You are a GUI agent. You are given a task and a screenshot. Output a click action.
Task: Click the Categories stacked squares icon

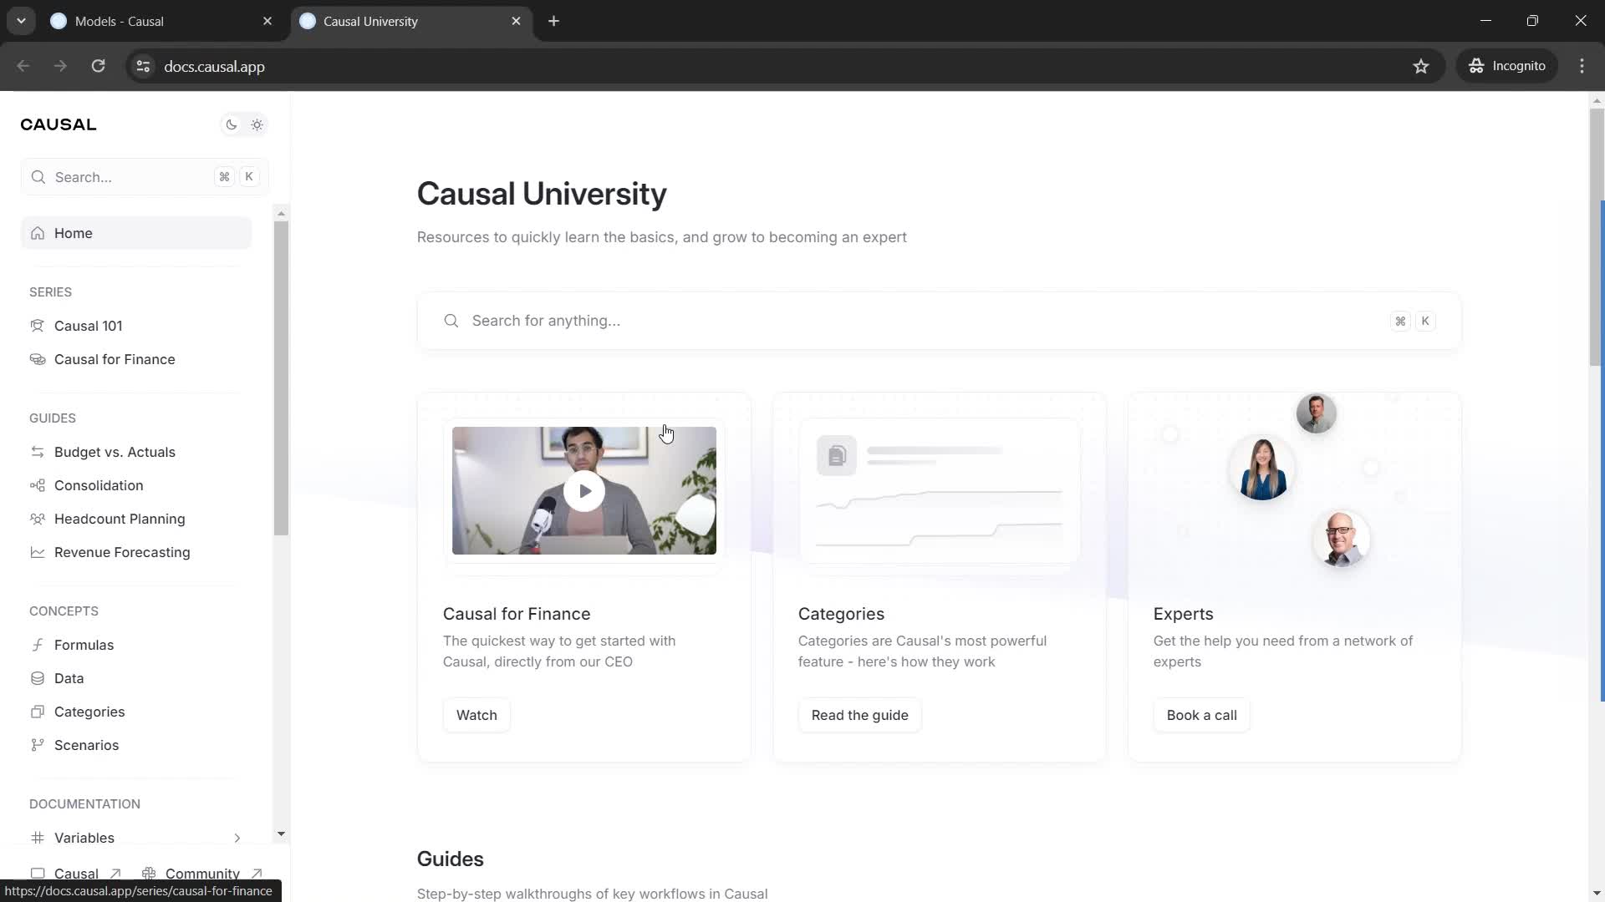[x=38, y=712]
